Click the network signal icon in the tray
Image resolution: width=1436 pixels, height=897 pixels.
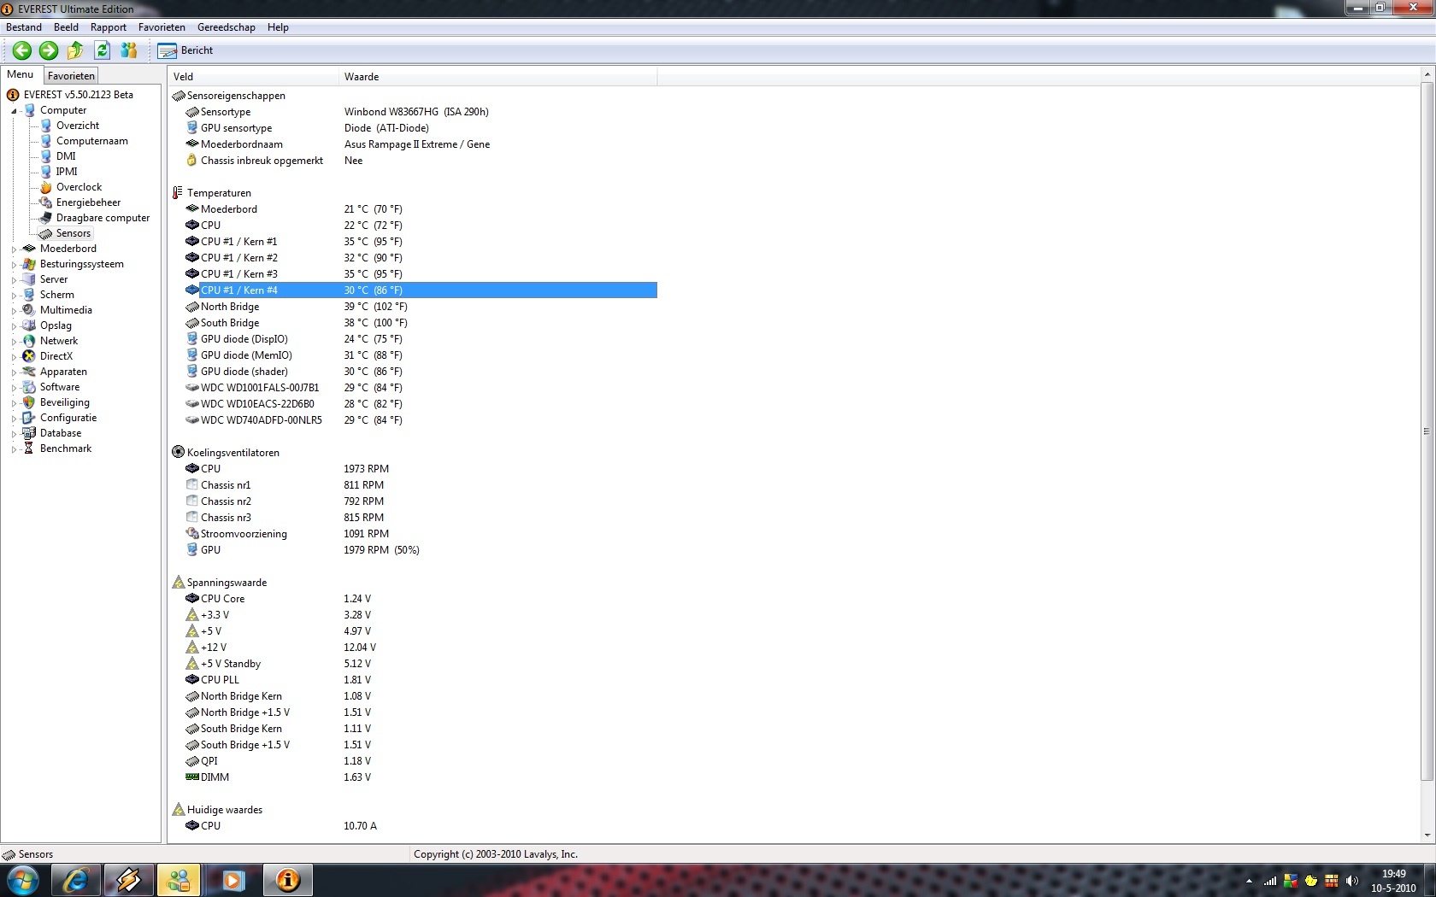point(1270,881)
